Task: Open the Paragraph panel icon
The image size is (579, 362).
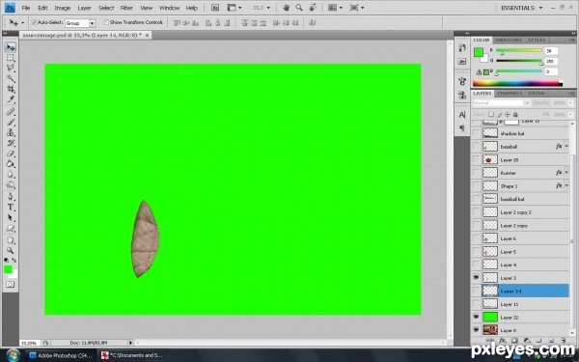Action: pyautogui.click(x=462, y=128)
